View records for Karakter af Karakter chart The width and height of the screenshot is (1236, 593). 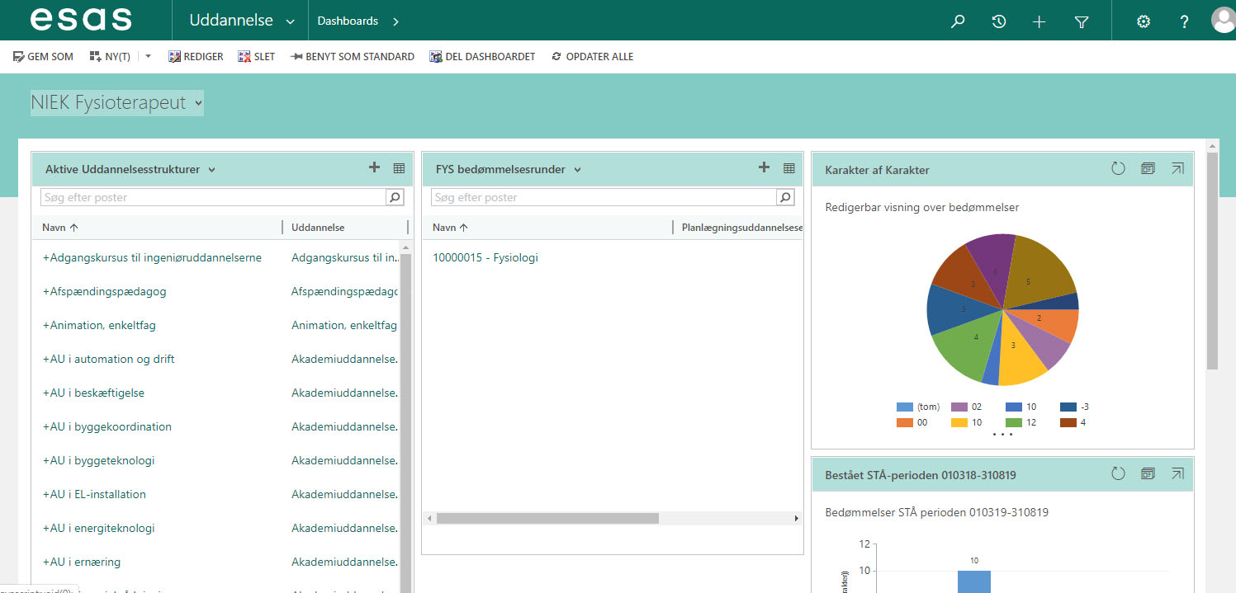click(1148, 169)
